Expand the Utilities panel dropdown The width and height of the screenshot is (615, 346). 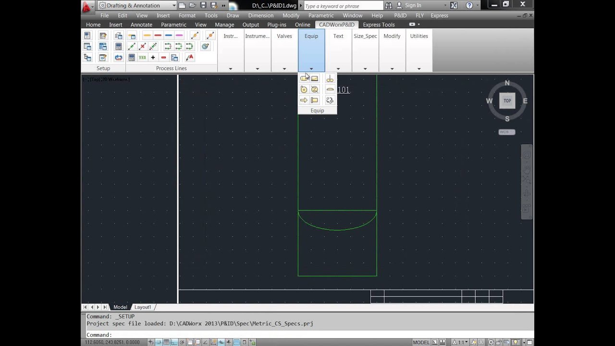pyautogui.click(x=419, y=69)
